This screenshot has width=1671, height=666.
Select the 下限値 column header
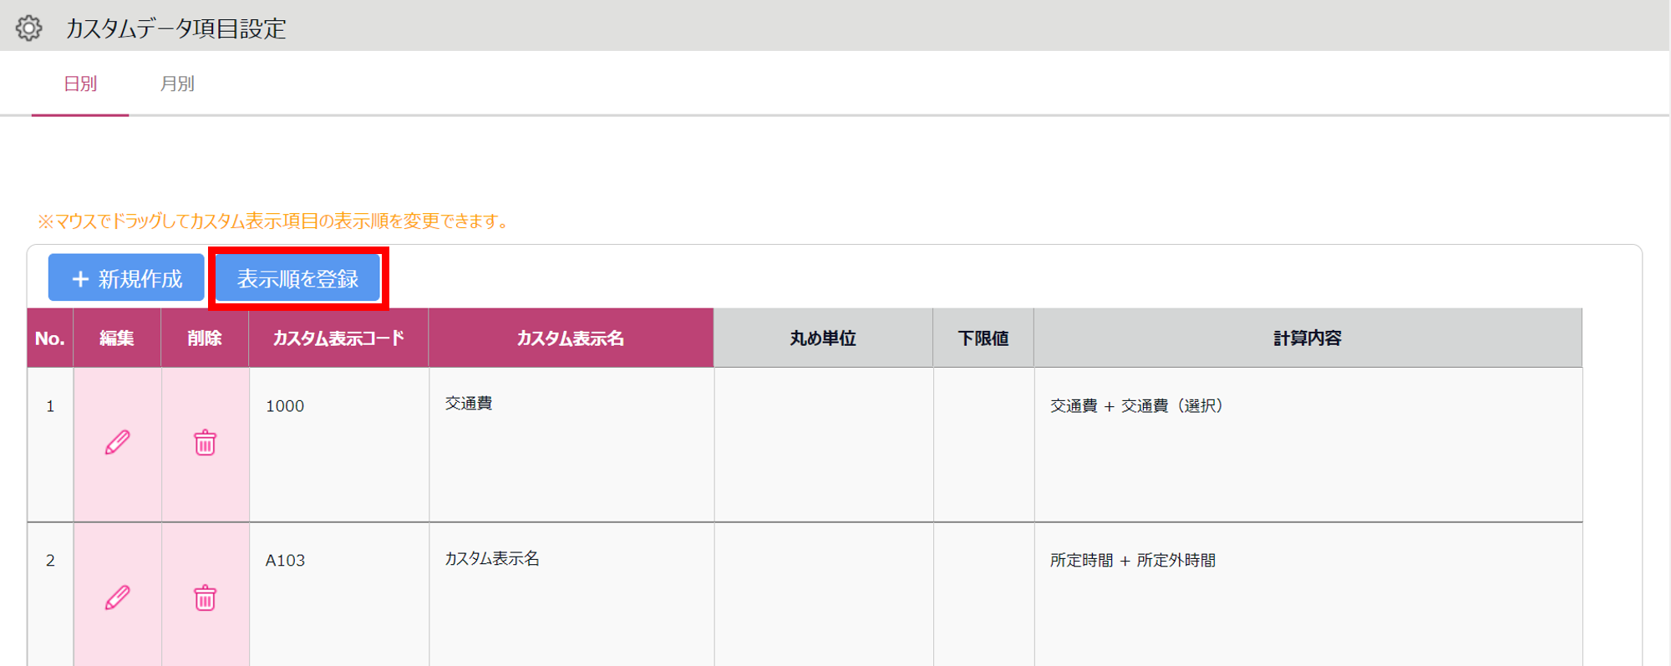(x=983, y=338)
